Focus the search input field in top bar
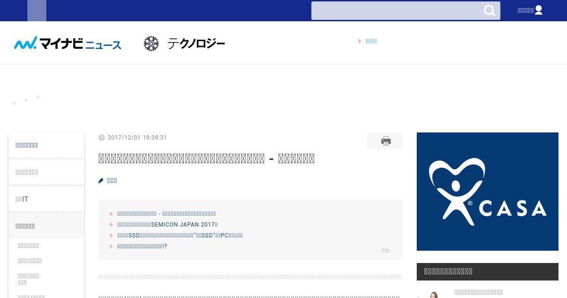The image size is (567, 298). click(396, 10)
